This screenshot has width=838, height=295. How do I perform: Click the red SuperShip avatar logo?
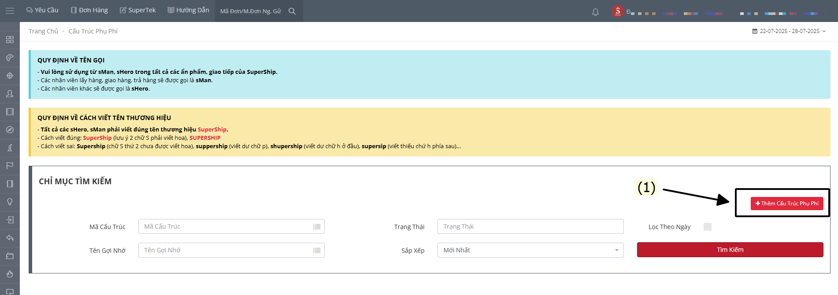(x=618, y=11)
